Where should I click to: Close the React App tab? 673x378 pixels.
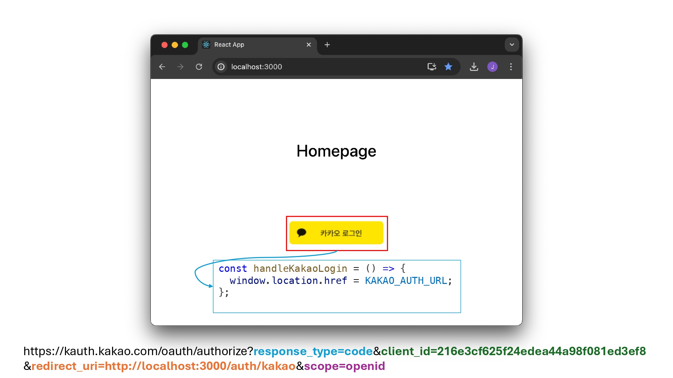point(309,45)
